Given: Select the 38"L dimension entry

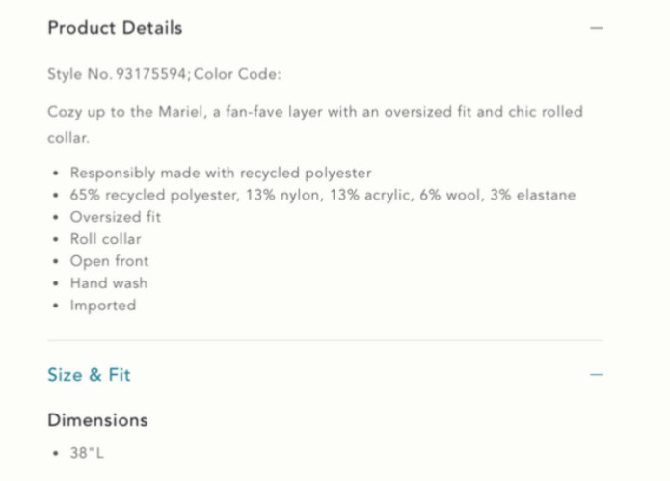Looking at the screenshot, I should (87, 451).
